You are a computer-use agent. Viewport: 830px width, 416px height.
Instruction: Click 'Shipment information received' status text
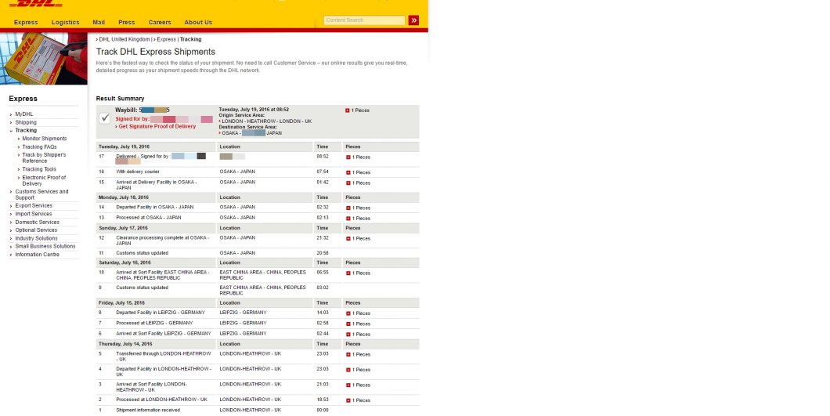[x=148, y=411]
